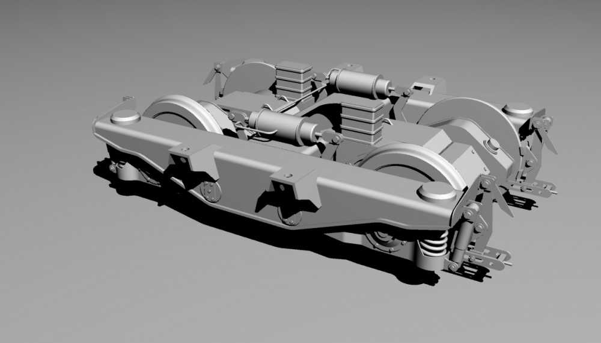Pick the farther horizontal brake cylinder

[359, 82]
